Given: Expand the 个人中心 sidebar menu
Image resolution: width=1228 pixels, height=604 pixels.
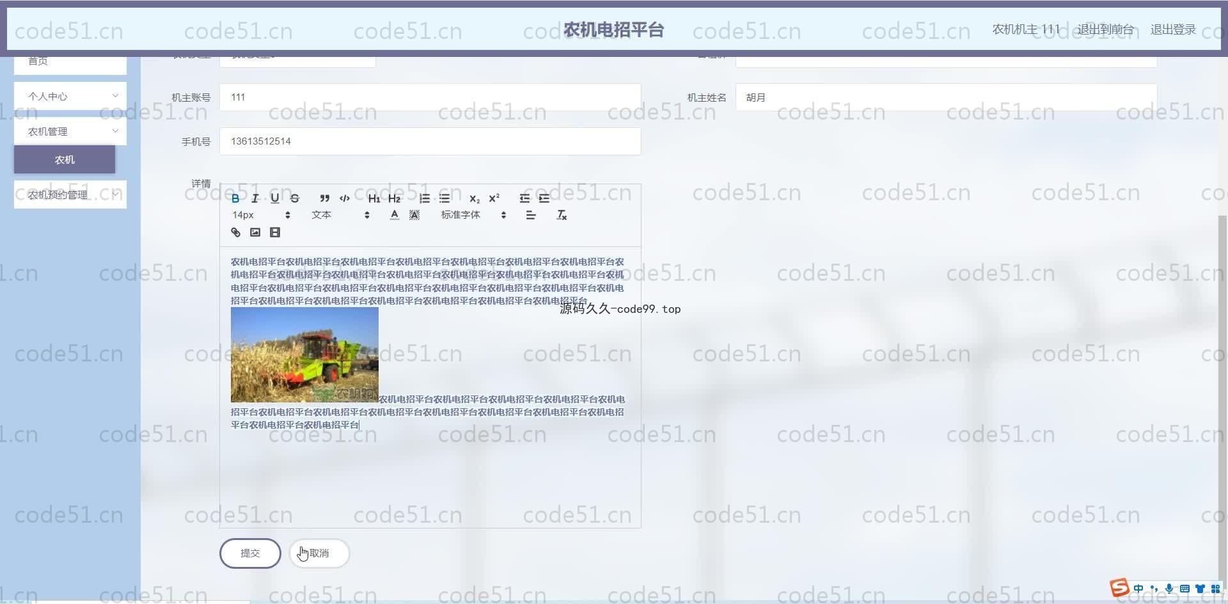Looking at the screenshot, I should click(70, 96).
